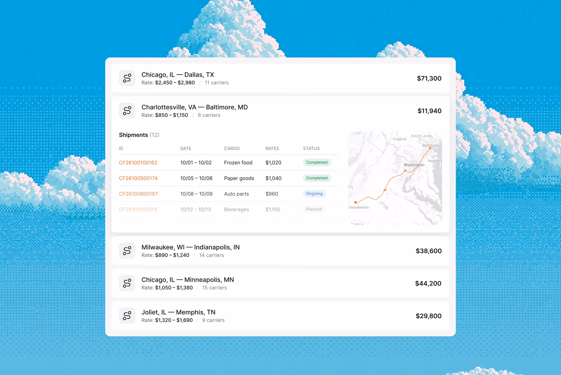Expand the Chicago, IL — Minneapolis, MN row
This screenshot has width=561, height=375.
(x=280, y=283)
